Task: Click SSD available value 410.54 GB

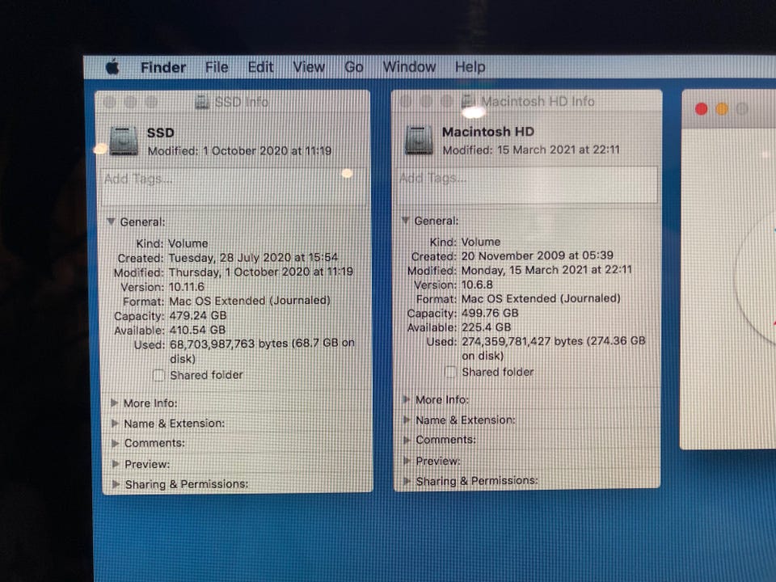Action: click(x=197, y=330)
